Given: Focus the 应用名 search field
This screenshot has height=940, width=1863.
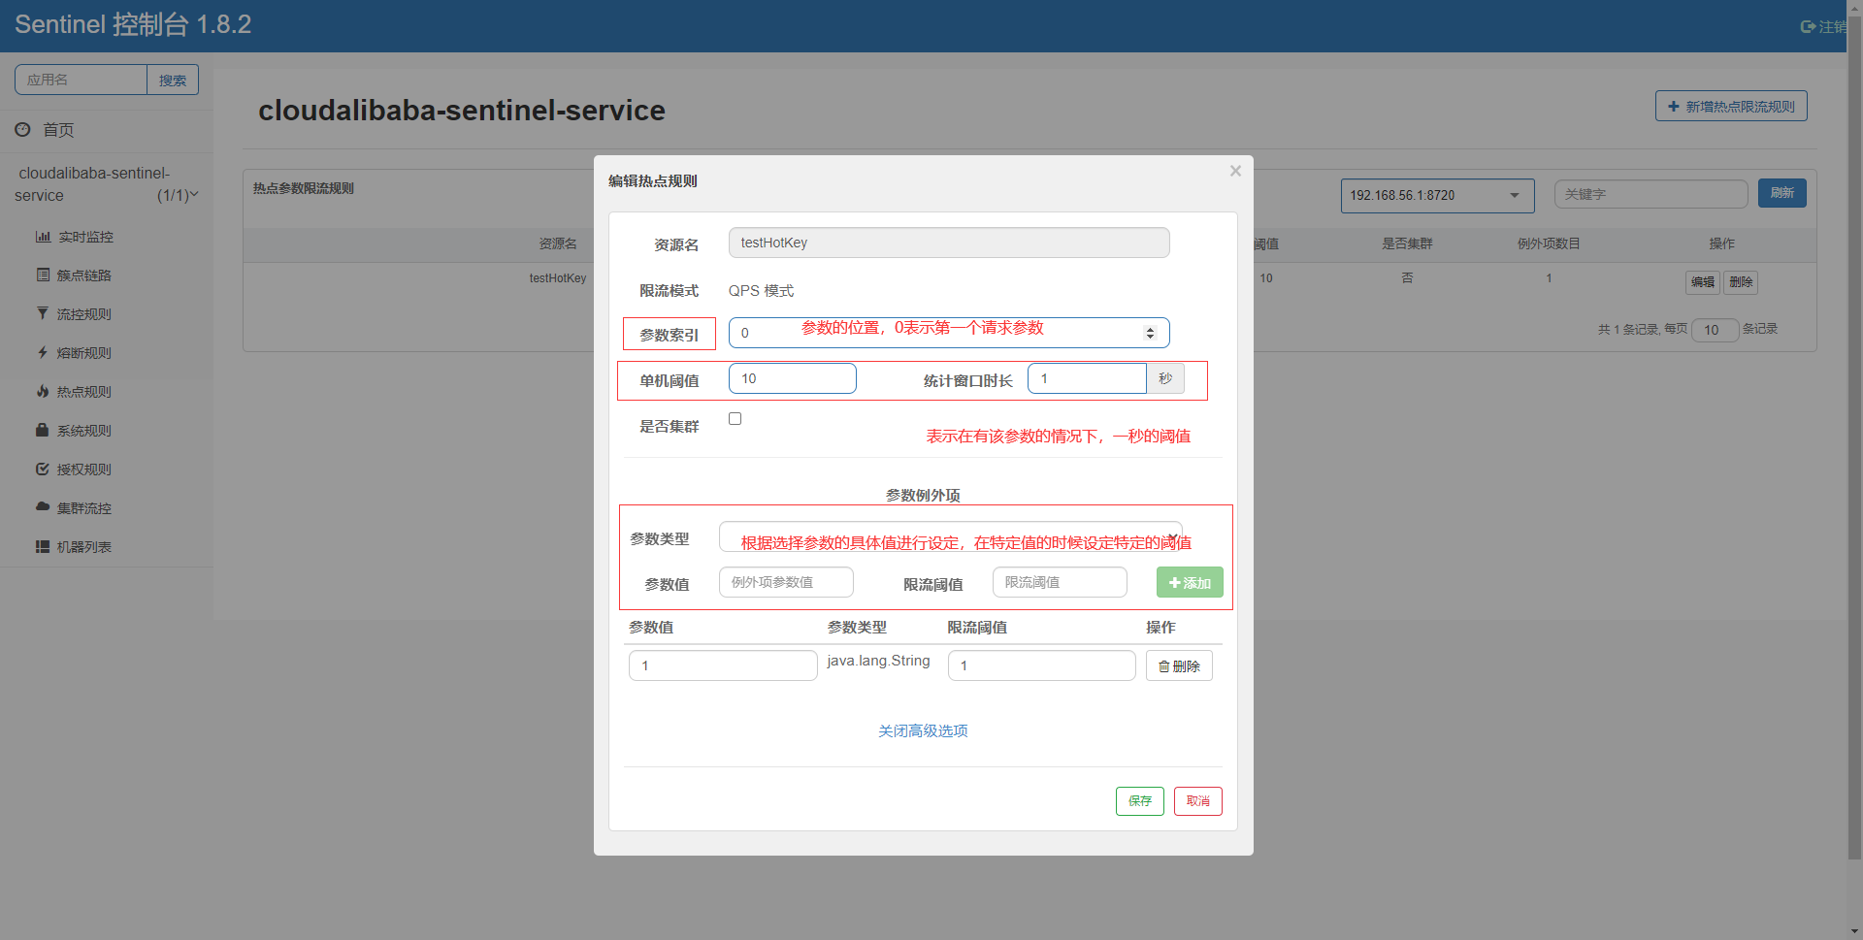Looking at the screenshot, I should 81,80.
